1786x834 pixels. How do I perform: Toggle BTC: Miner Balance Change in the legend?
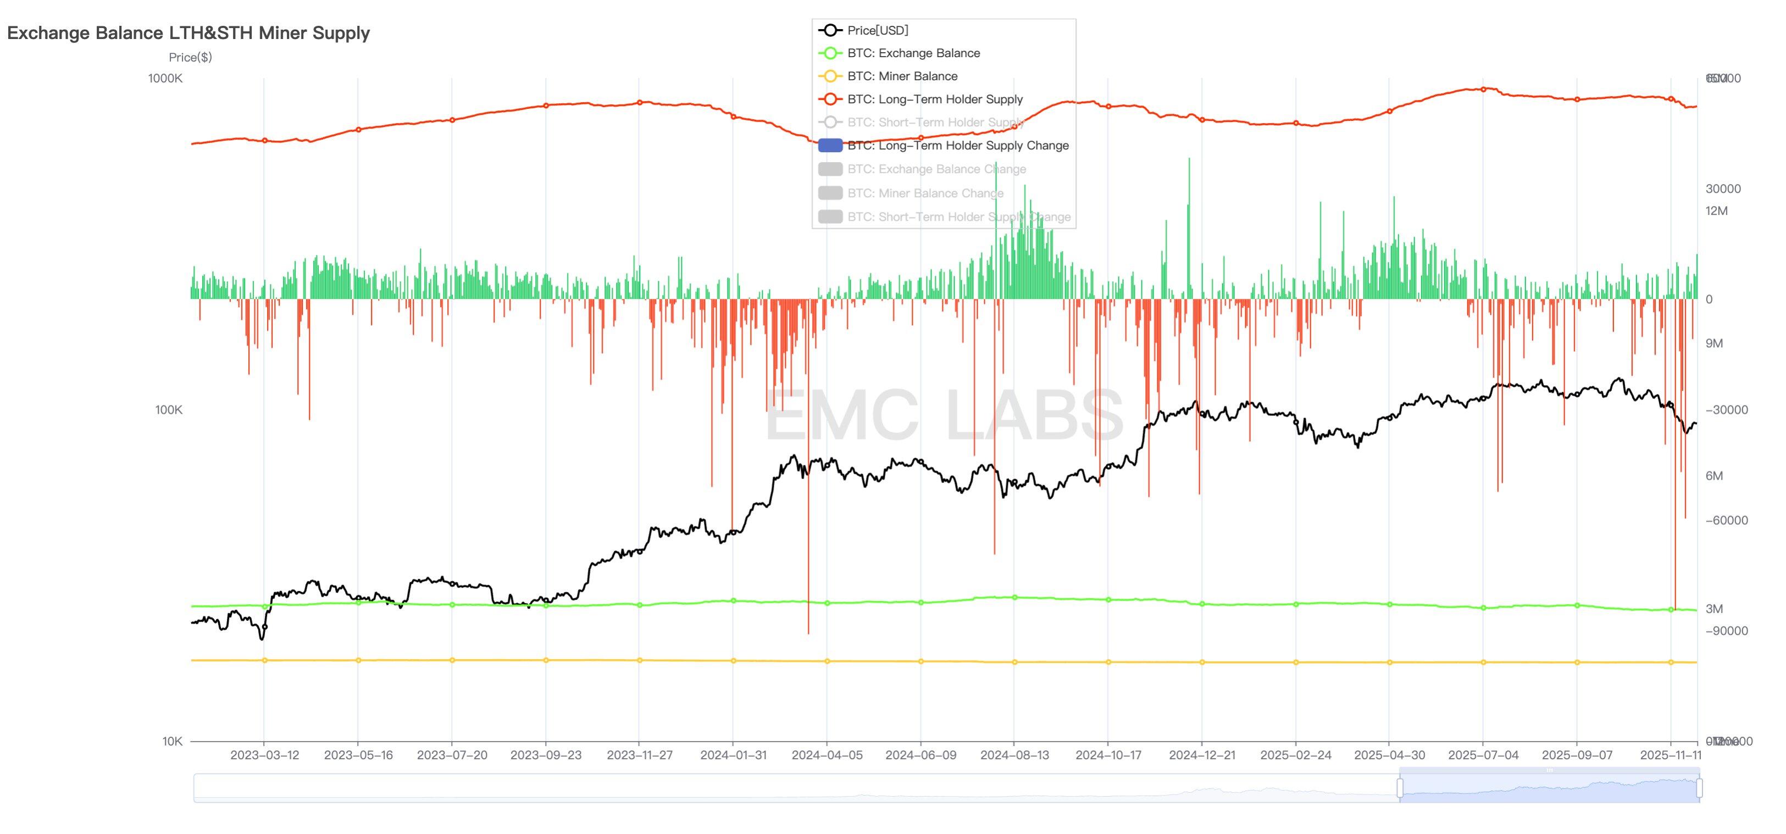925,193
